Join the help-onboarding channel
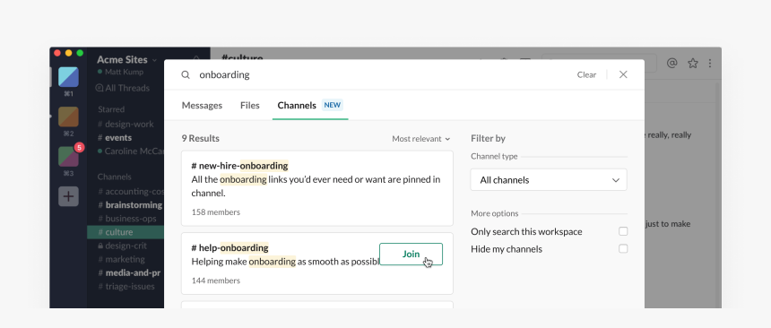The height and width of the screenshot is (328, 771). [411, 255]
